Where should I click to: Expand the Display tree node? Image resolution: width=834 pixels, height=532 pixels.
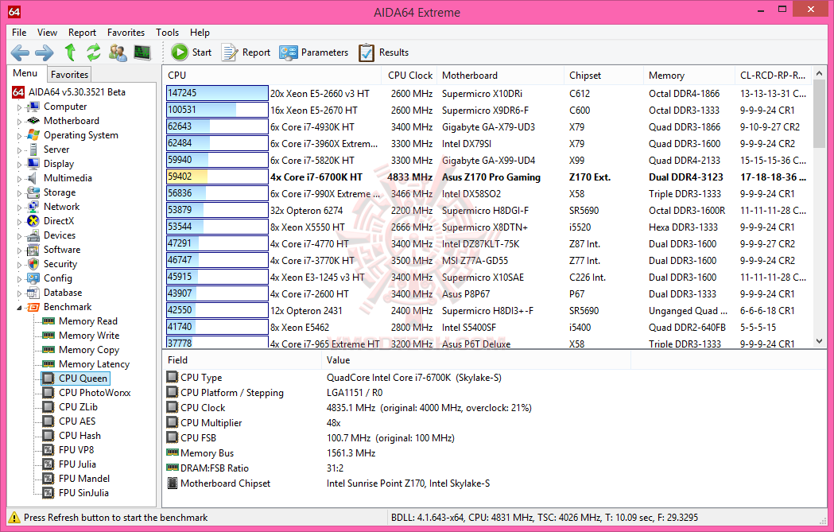[x=20, y=165]
